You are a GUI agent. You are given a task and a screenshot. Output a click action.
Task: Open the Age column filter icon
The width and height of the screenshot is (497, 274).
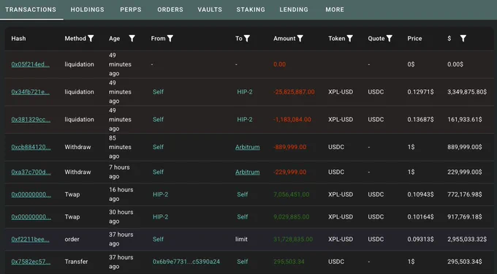click(132, 38)
